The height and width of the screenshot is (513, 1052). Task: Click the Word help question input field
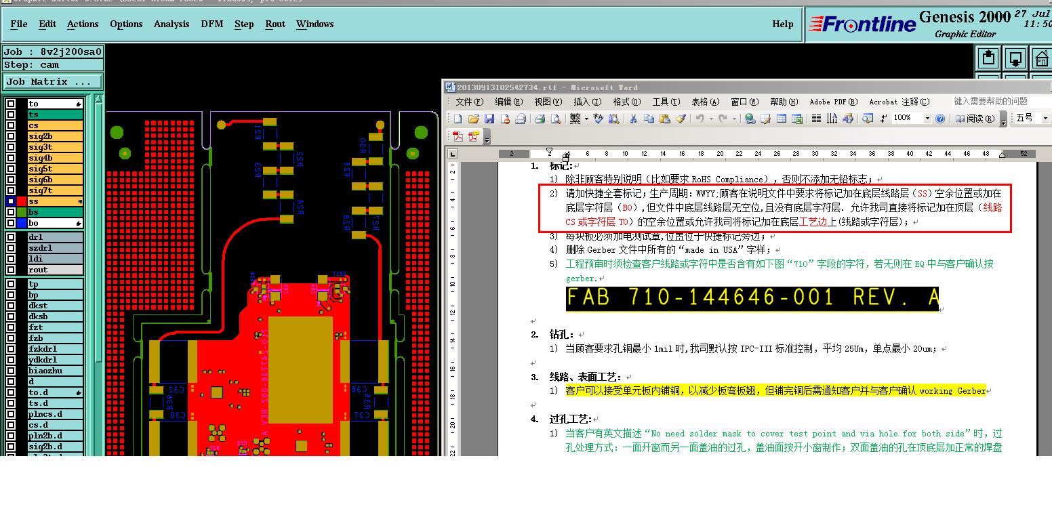click(1000, 102)
